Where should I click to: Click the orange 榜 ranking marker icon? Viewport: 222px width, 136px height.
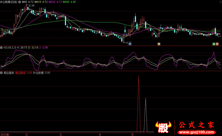(159, 44)
